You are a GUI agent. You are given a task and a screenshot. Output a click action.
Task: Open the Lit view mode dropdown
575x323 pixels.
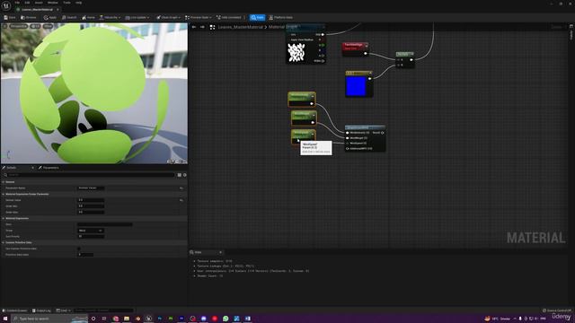tap(36, 26)
